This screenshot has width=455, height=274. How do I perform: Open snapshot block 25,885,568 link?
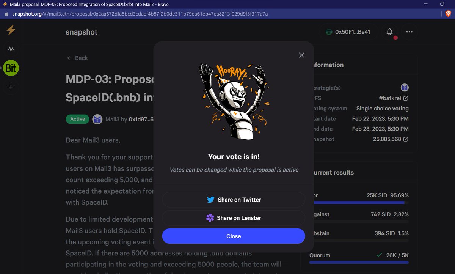click(x=391, y=139)
